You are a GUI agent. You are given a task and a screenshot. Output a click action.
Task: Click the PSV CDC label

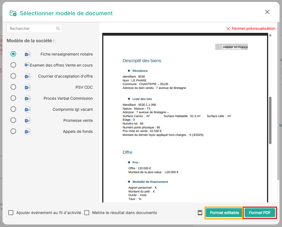click(84, 87)
